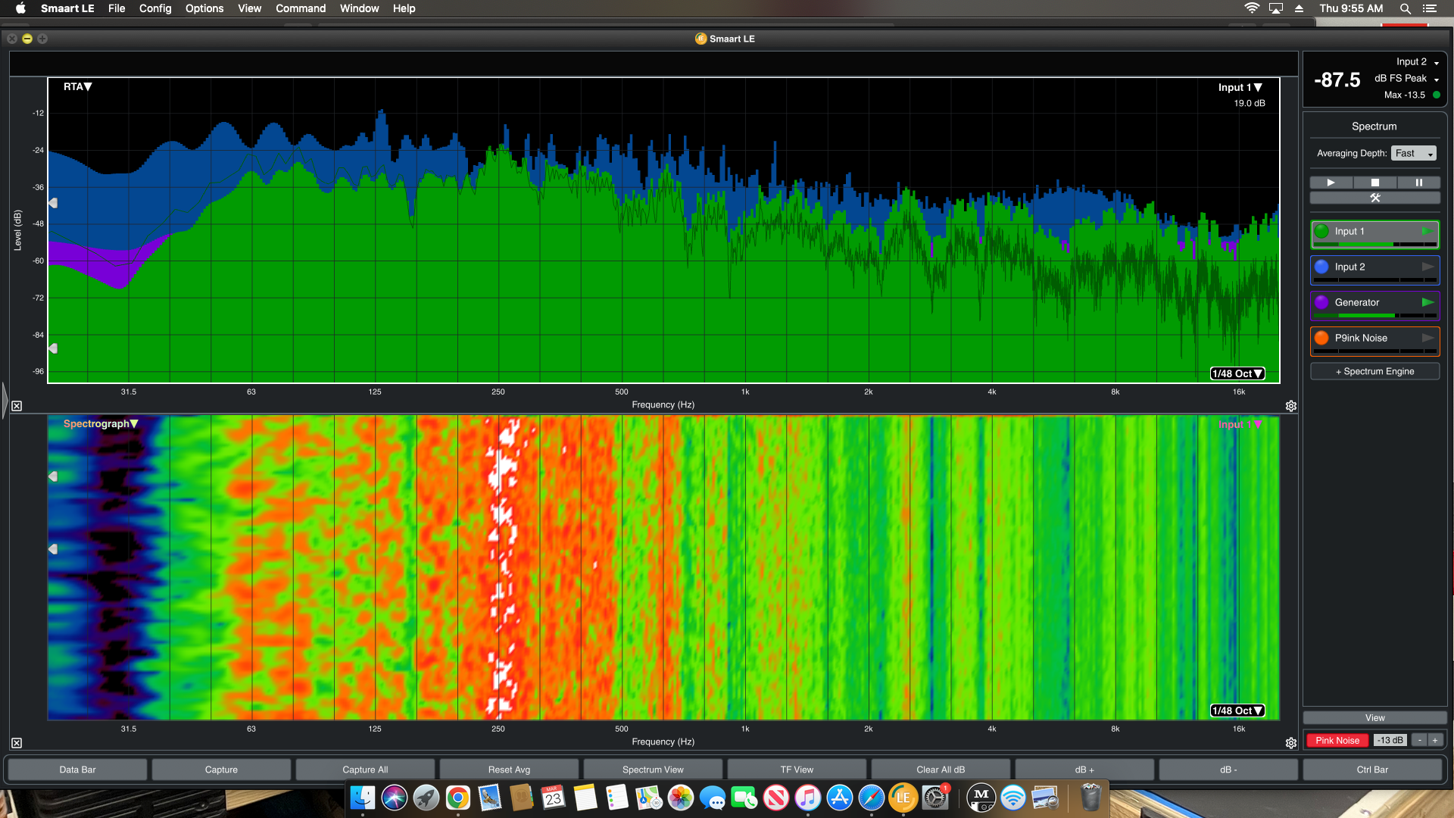Open the Options menu
Image resolution: width=1454 pixels, height=818 pixels.
tap(204, 8)
